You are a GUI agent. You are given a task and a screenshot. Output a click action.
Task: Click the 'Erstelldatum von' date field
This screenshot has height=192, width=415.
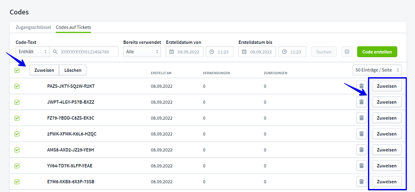[x=184, y=52]
